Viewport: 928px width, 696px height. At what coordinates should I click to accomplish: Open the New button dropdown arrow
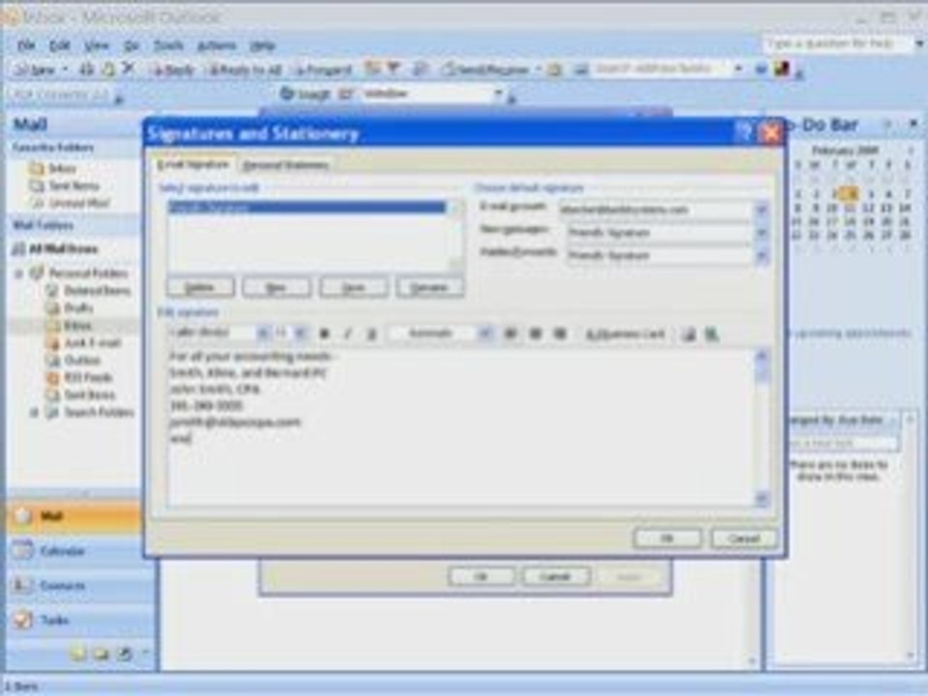click(x=65, y=70)
